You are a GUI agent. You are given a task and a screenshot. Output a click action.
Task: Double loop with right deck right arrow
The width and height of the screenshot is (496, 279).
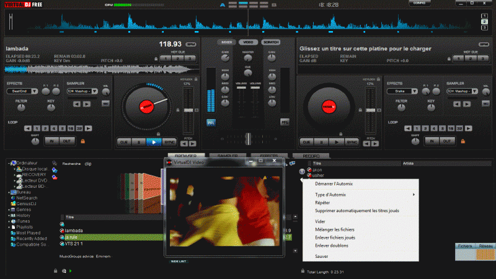(x=469, y=128)
